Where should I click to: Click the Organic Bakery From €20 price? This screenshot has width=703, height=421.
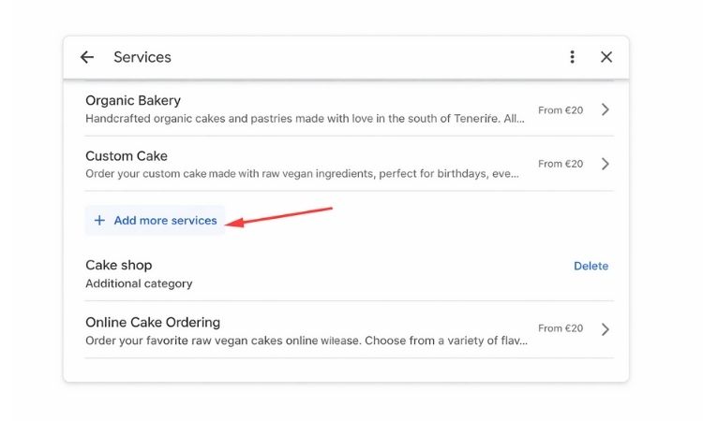tap(561, 110)
